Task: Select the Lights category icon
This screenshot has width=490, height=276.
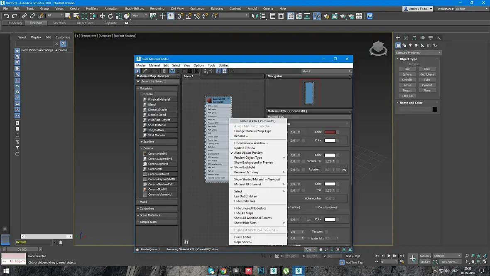Action: [410, 45]
